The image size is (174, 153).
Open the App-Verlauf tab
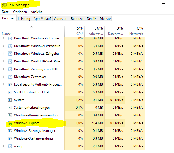click(42, 19)
